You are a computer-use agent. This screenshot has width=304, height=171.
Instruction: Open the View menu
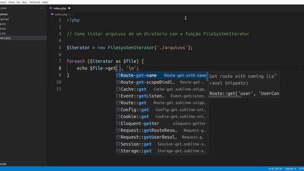click(11, 2)
